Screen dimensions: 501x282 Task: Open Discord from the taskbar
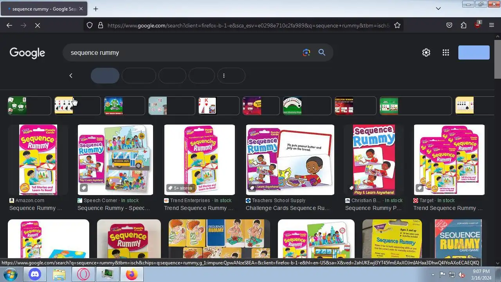35,275
